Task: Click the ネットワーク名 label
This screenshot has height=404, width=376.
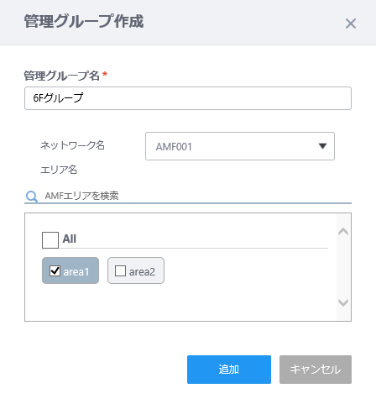Action: point(72,145)
